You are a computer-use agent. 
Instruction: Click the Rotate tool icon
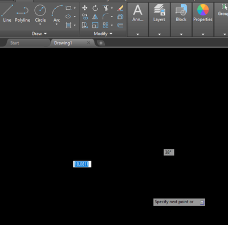point(95,8)
